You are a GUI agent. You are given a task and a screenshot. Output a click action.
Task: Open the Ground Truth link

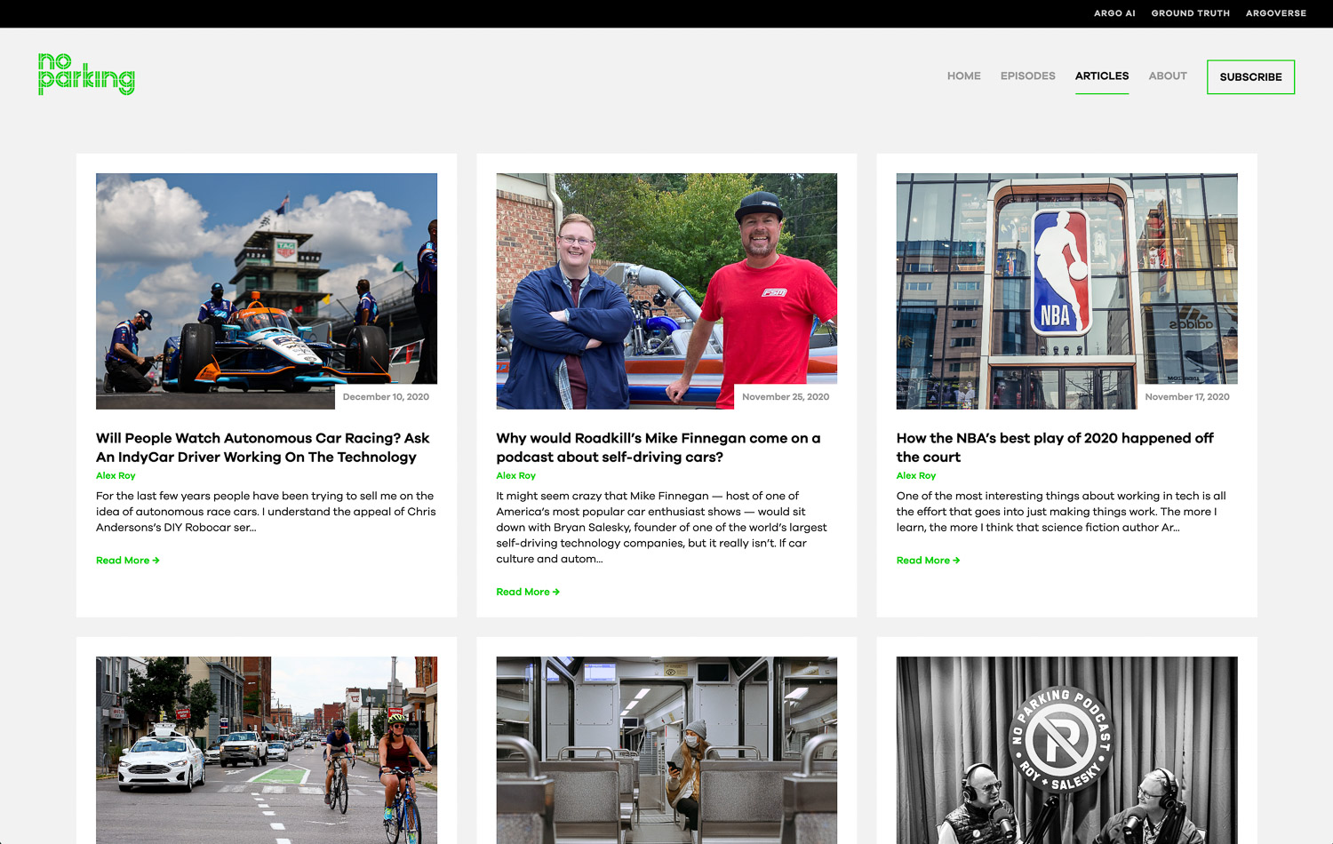click(x=1191, y=13)
